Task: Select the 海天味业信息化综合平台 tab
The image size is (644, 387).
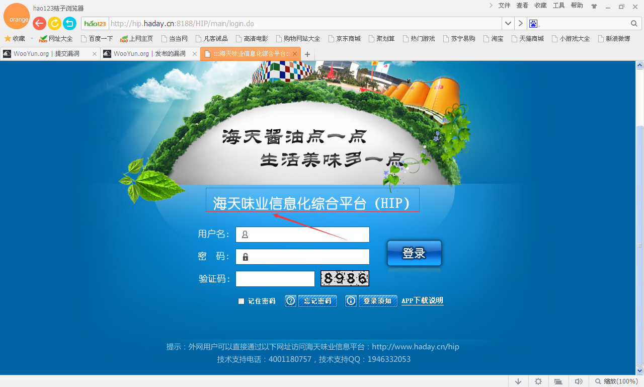Action: click(x=250, y=54)
